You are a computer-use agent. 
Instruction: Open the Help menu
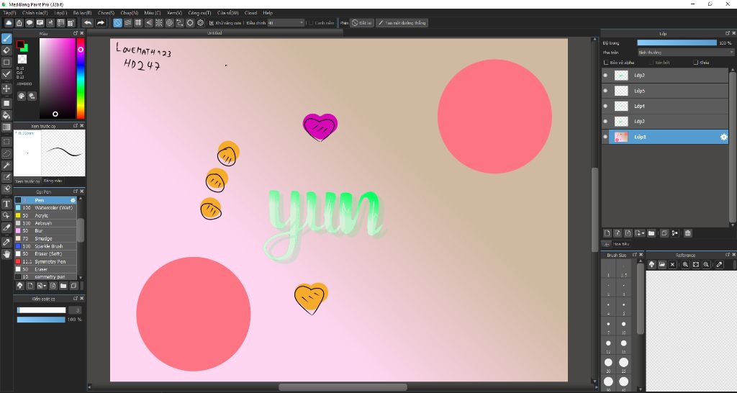(268, 13)
